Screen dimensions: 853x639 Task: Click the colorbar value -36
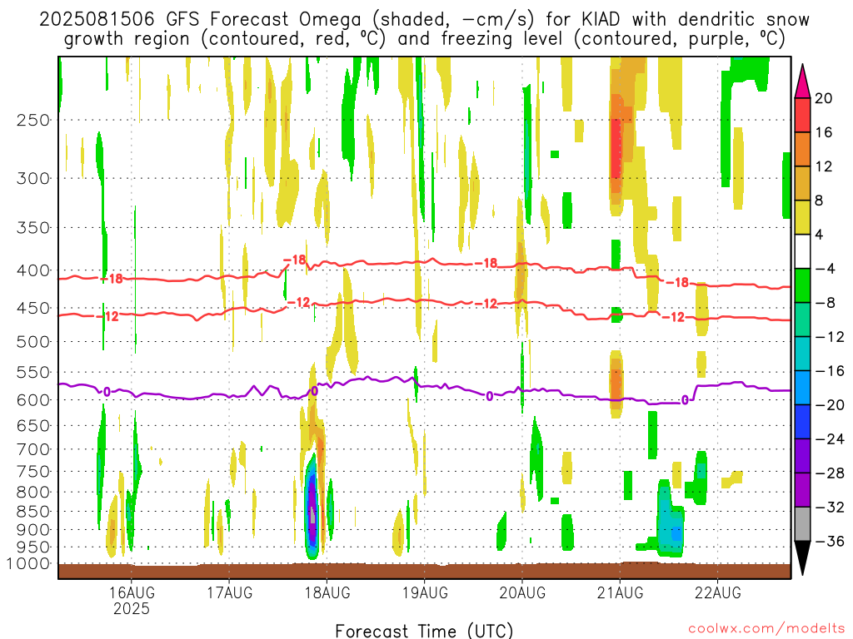tap(830, 541)
